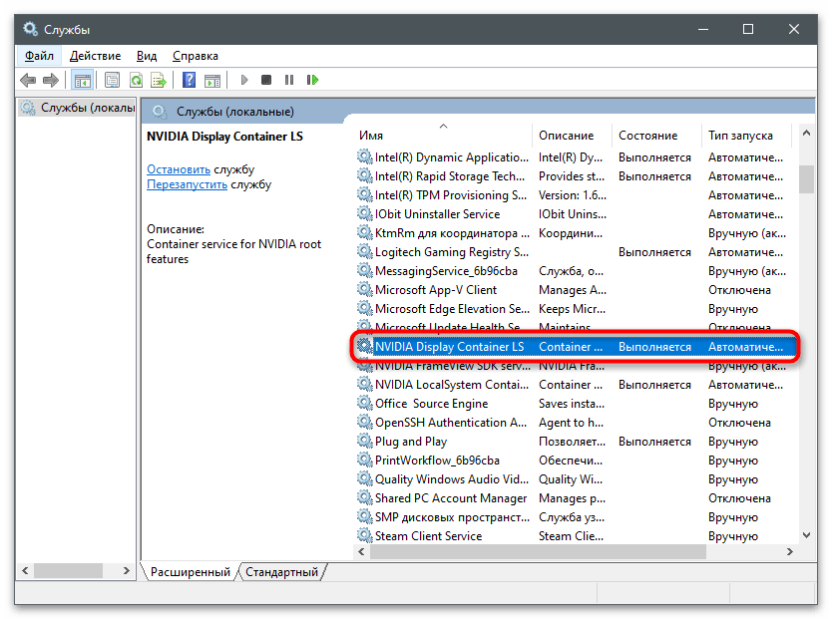832x619 pixels.
Task: Refresh the services list from the toolbar
Action: (x=136, y=80)
